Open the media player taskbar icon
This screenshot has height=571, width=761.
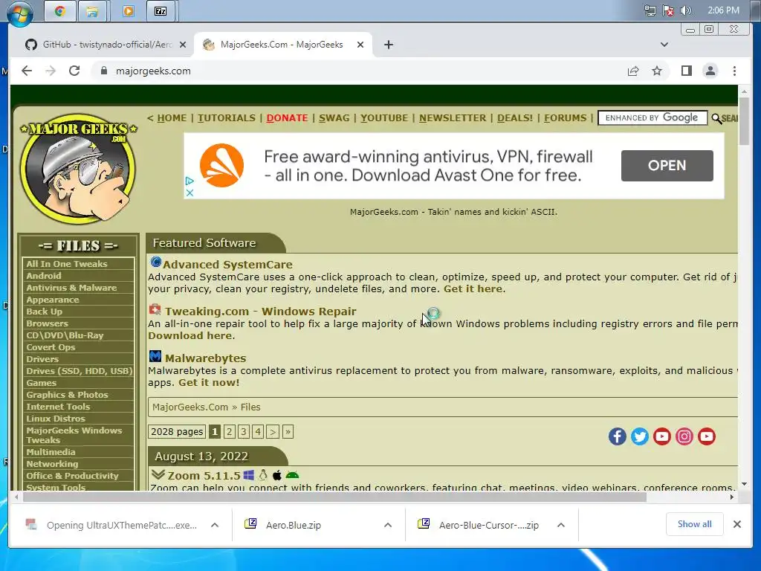click(x=128, y=11)
